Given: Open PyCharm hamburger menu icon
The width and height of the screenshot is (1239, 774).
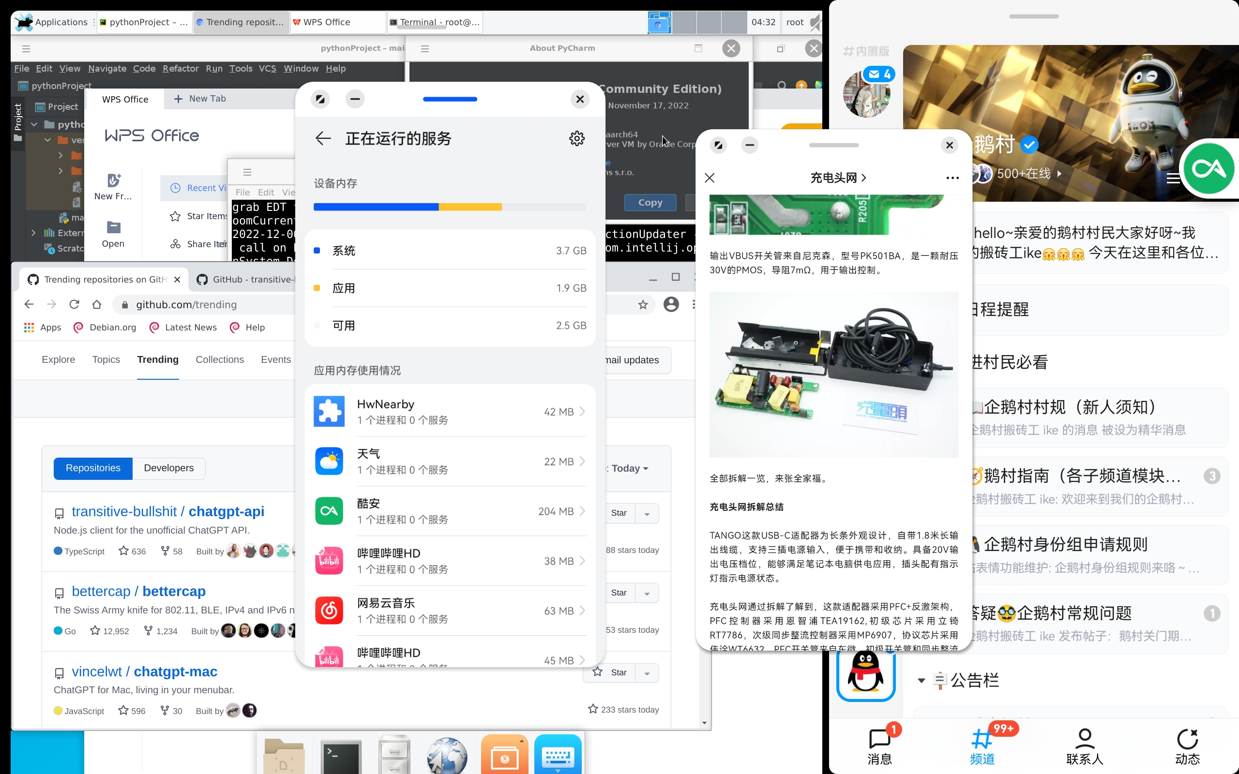Looking at the screenshot, I should tap(26, 49).
